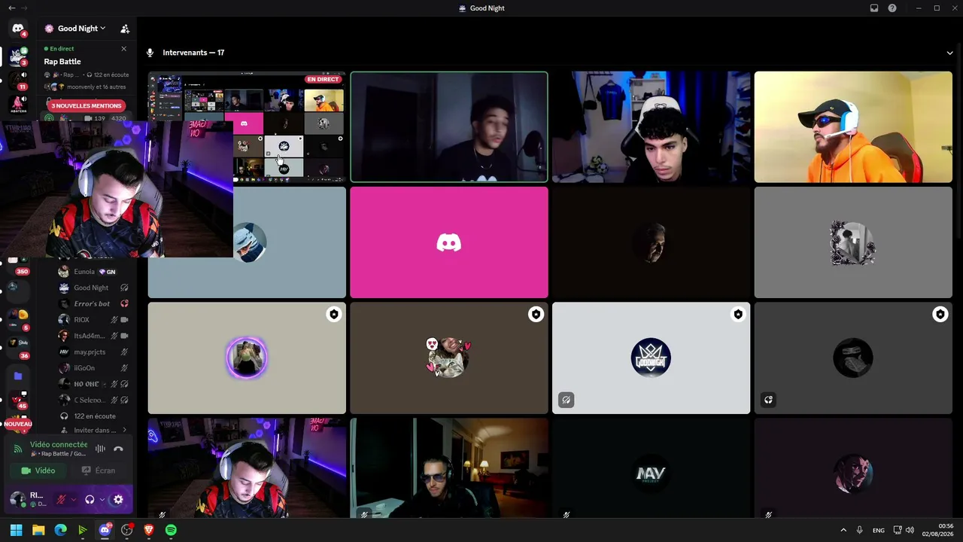
Task: Expand the Inviter dans row arrow
Action: pyautogui.click(x=124, y=431)
